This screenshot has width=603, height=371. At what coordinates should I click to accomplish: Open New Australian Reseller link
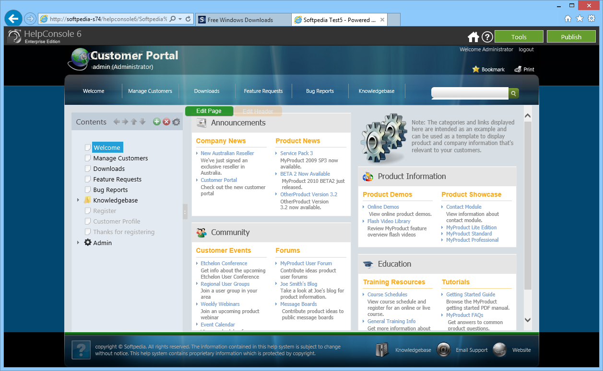pyautogui.click(x=227, y=153)
